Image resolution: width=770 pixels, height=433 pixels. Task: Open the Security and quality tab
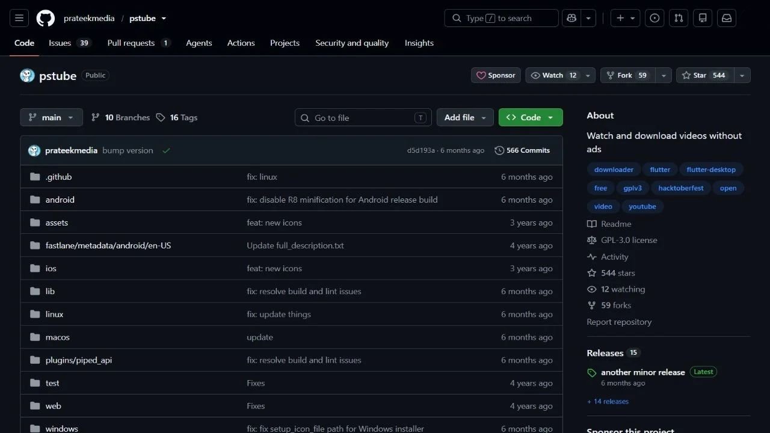click(352, 43)
